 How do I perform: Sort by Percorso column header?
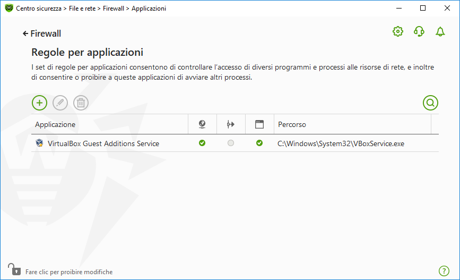(x=292, y=124)
